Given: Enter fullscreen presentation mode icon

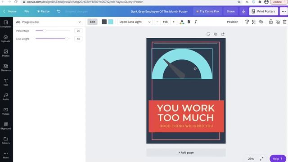Looking at the screenshot, I should [261, 159].
